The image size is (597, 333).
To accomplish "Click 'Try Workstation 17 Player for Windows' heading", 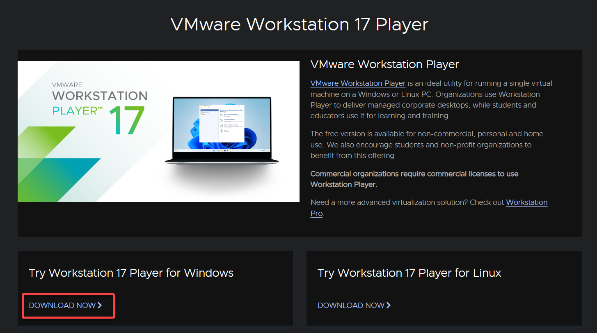I will pyautogui.click(x=131, y=273).
